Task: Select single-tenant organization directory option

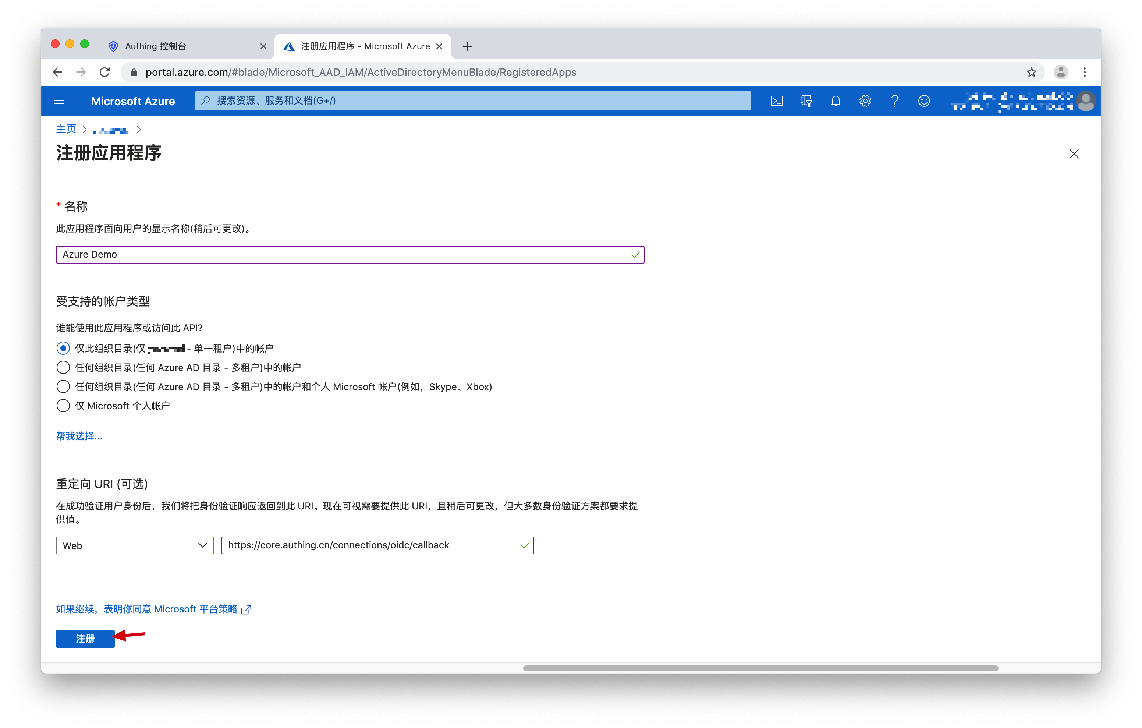Action: point(63,348)
